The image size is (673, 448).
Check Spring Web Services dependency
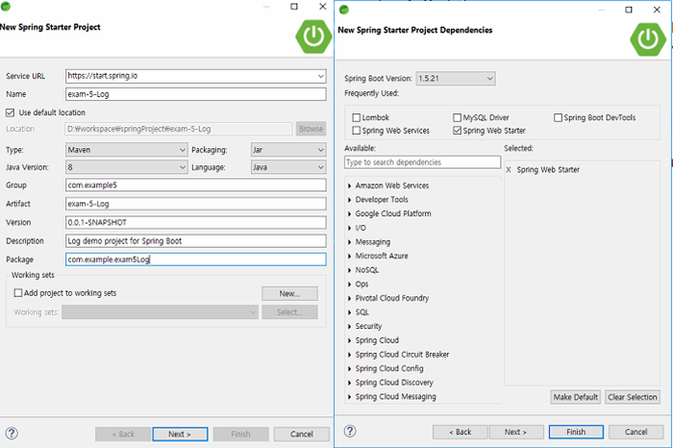(x=357, y=130)
